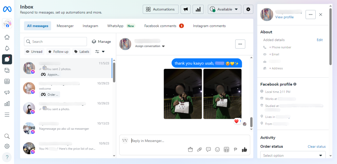Switch to the WhatsApp tab
This screenshot has height=164, width=337.
(x=121, y=26)
